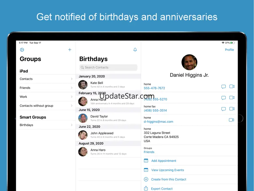Message the home fax (408) 555-3514
The width and height of the screenshot is (254, 191).
pyautogui.click(x=223, y=109)
